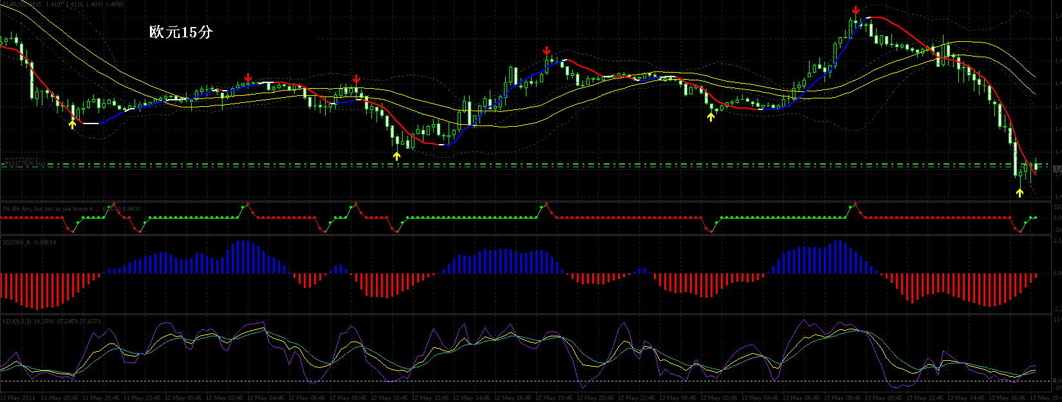Click the 12 May 00:45 time label

[183, 397]
